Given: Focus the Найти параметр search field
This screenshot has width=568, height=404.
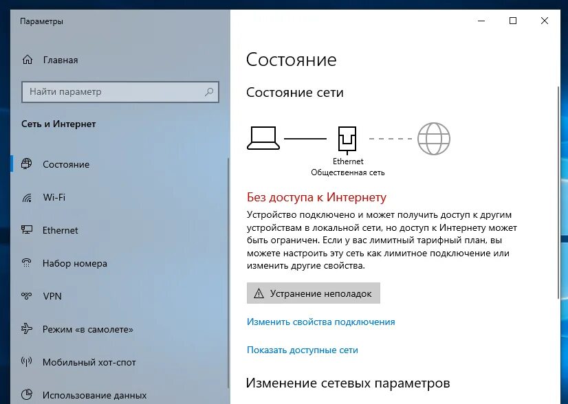Looking at the screenshot, I should point(120,92).
